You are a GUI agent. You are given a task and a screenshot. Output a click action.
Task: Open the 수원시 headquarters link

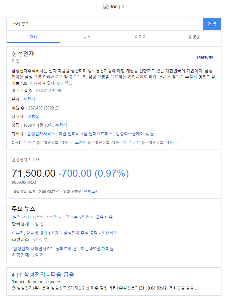click(29, 99)
